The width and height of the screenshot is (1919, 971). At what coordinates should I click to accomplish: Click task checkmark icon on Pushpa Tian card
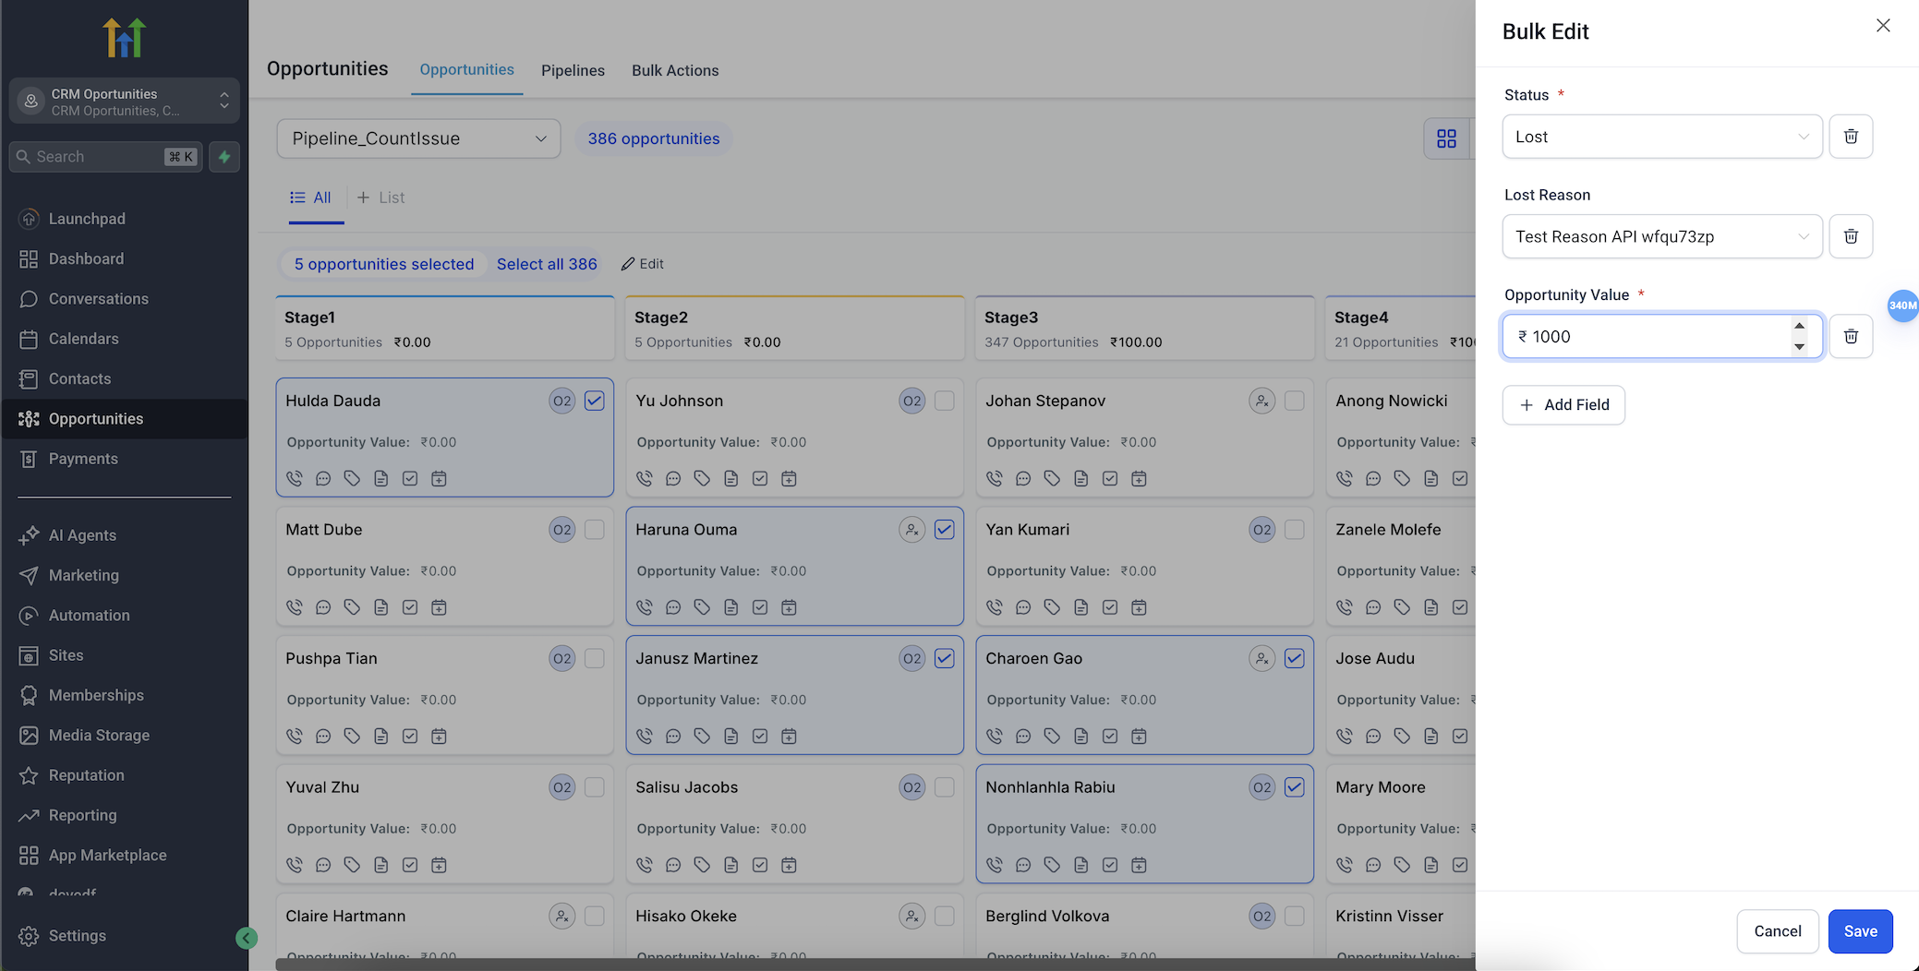pos(410,736)
